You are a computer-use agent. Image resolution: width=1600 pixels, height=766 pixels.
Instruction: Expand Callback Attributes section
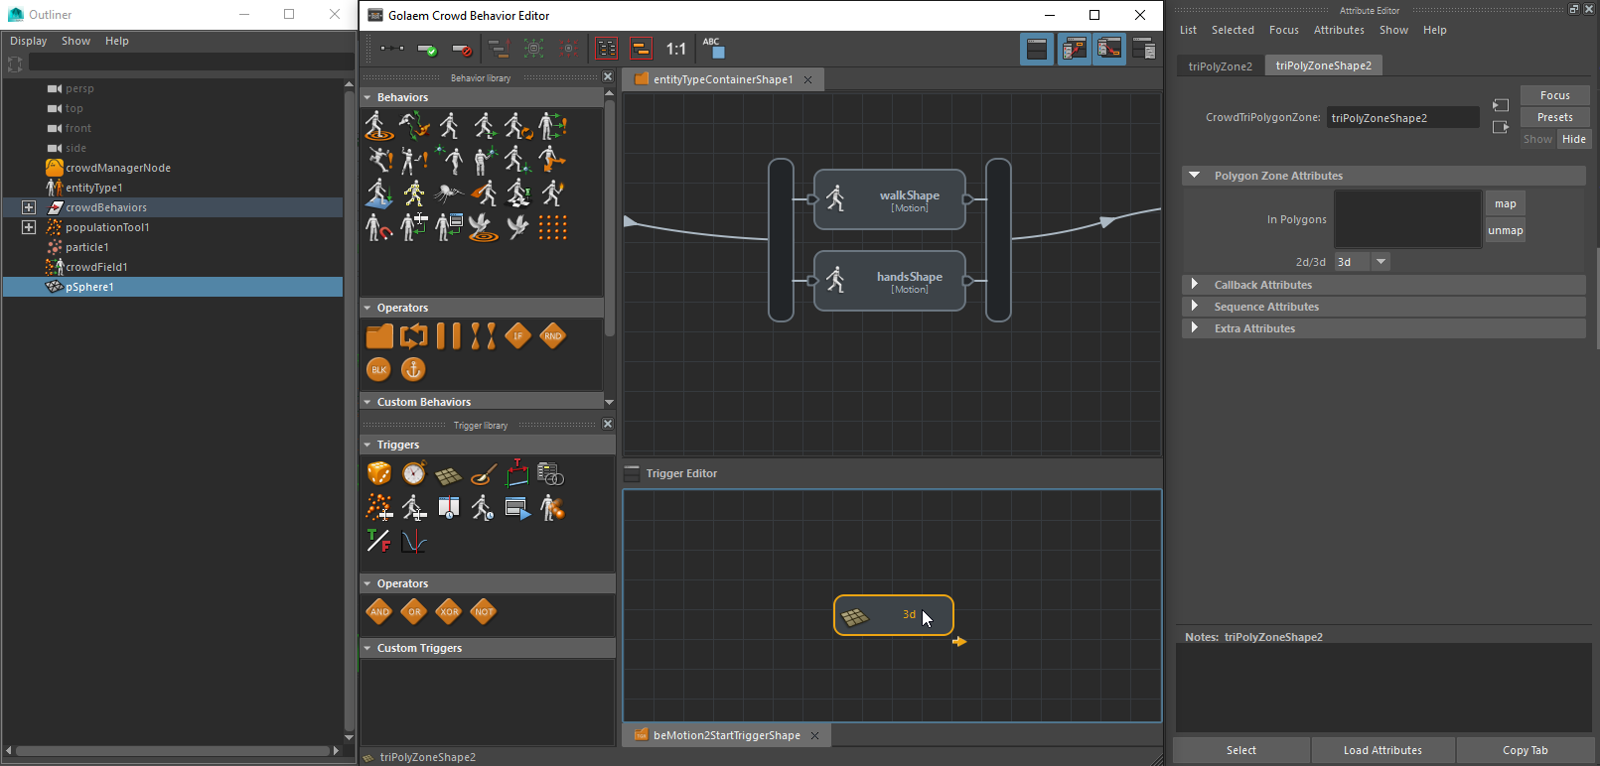(1195, 285)
